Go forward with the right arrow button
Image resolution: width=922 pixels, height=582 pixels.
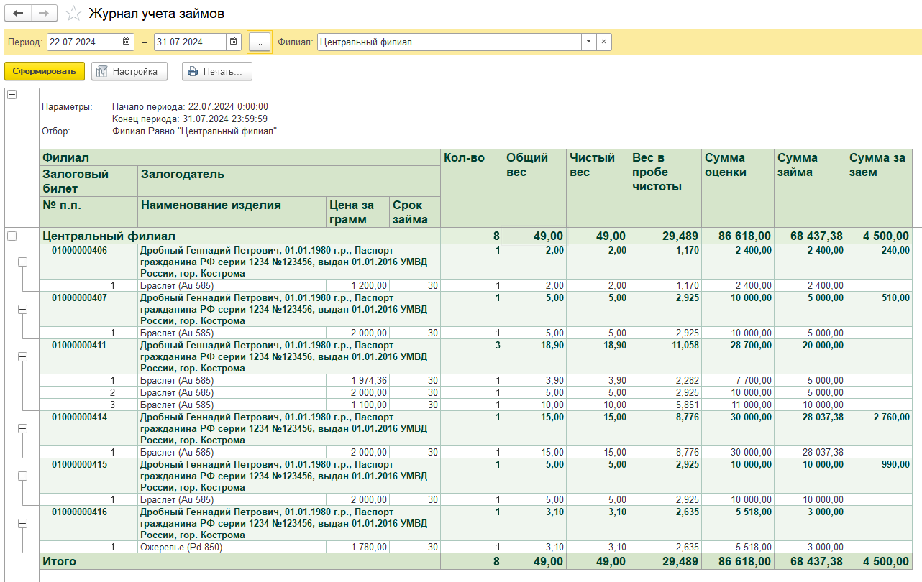tap(44, 13)
